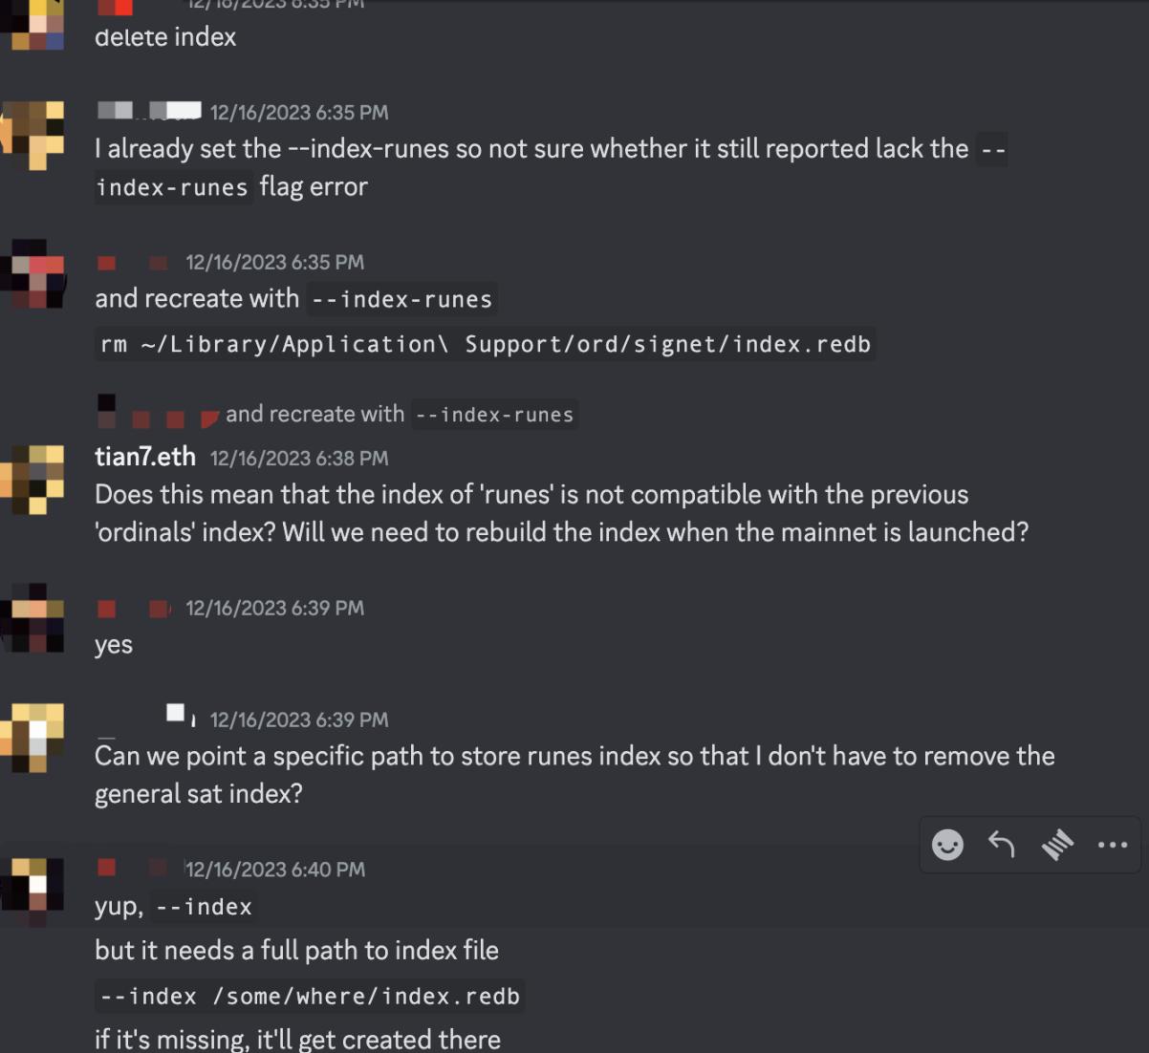Image resolution: width=1149 pixels, height=1053 pixels.
Task: Click avatar beside 'and recreate with' message
Action: (33, 274)
